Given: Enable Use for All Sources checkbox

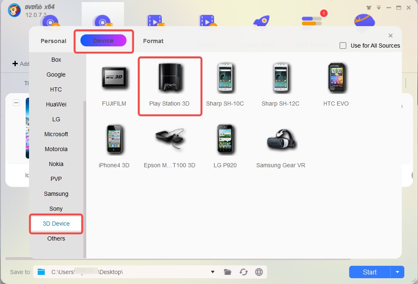Looking at the screenshot, I should pos(343,46).
